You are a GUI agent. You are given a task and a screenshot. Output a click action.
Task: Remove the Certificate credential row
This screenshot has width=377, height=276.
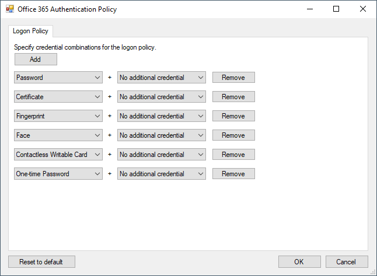pos(233,97)
